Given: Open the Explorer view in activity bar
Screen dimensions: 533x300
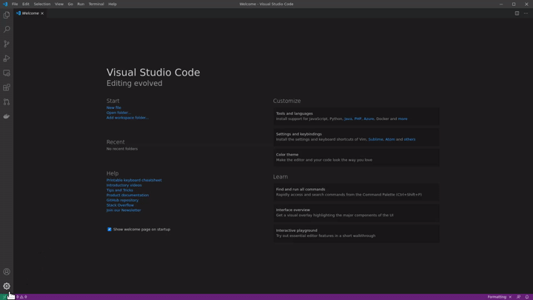Looking at the screenshot, I should [7, 15].
